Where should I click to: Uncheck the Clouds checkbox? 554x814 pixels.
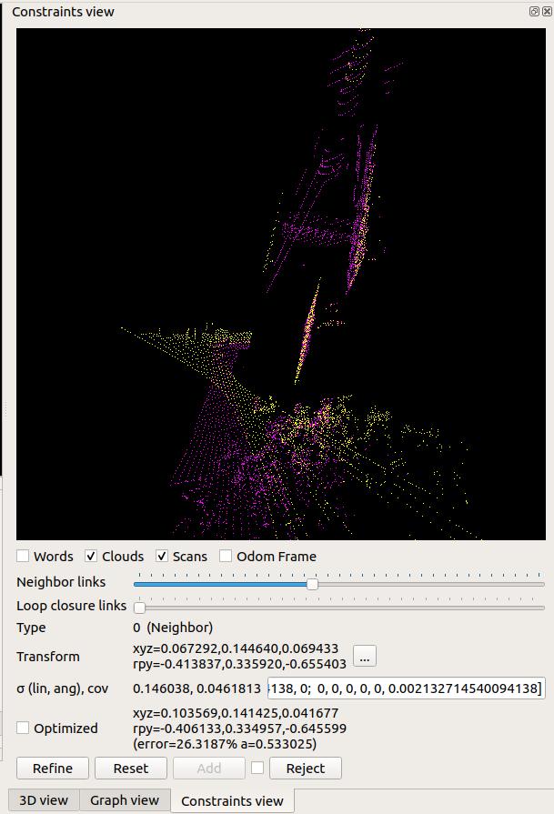pyautogui.click(x=91, y=556)
